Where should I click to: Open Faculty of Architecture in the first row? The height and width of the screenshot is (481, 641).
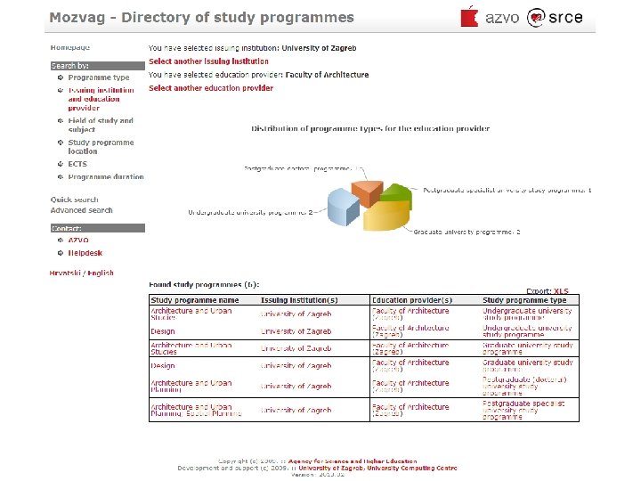[410, 314]
